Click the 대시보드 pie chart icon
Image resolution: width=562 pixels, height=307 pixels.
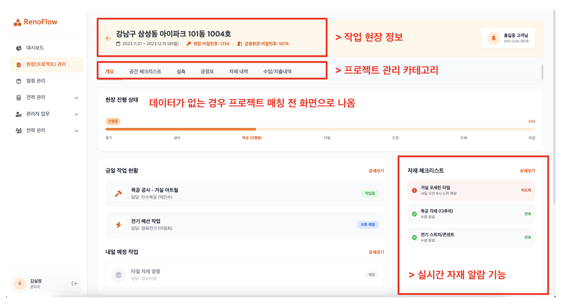click(x=19, y=48)
